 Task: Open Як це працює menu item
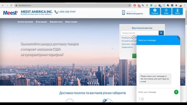(41, 22)
